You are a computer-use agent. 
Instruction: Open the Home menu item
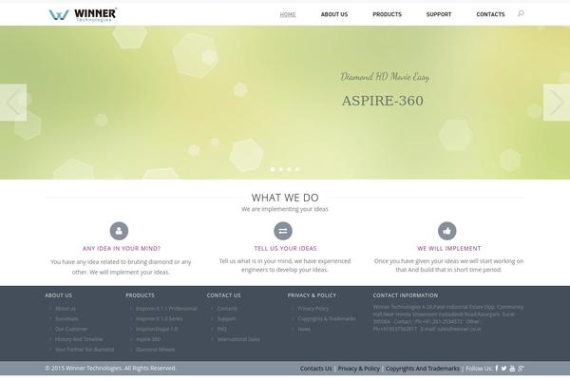tap(288, 14)
